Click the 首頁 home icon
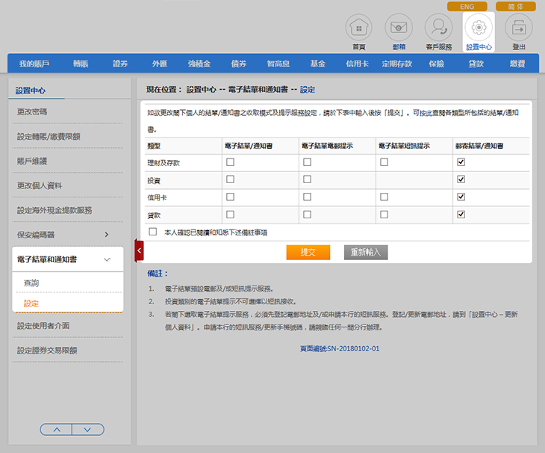The image size is (545, 453). (x=358, y=29)
